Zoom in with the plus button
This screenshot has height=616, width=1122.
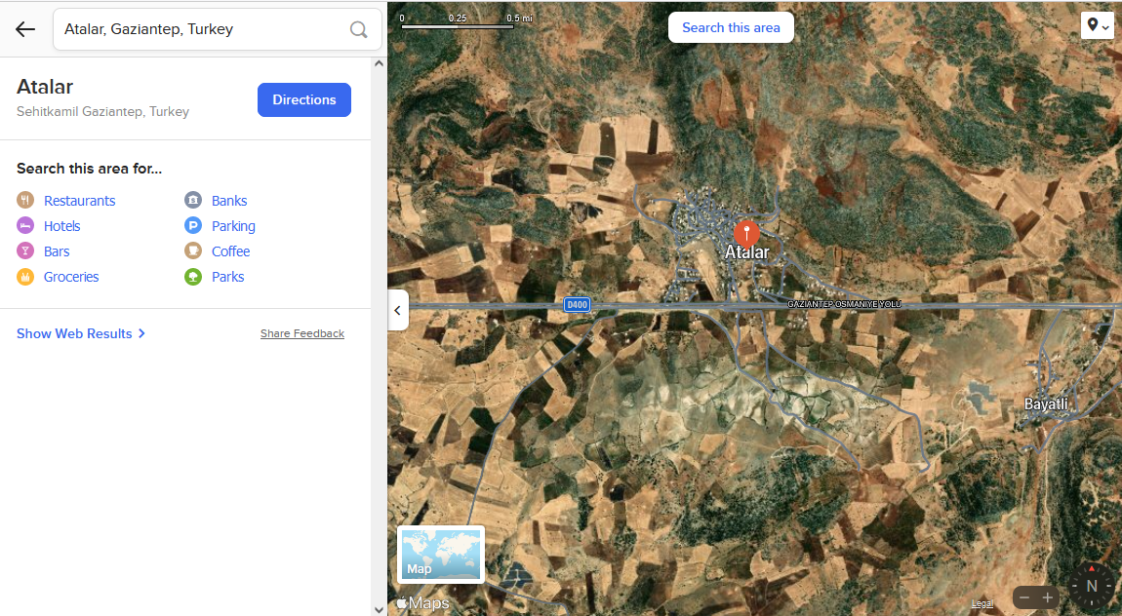coord(1048,597)
